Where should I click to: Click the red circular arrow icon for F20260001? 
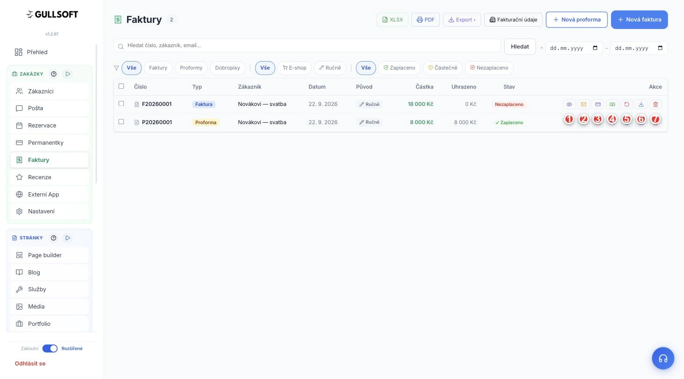(x=627, y=105)
